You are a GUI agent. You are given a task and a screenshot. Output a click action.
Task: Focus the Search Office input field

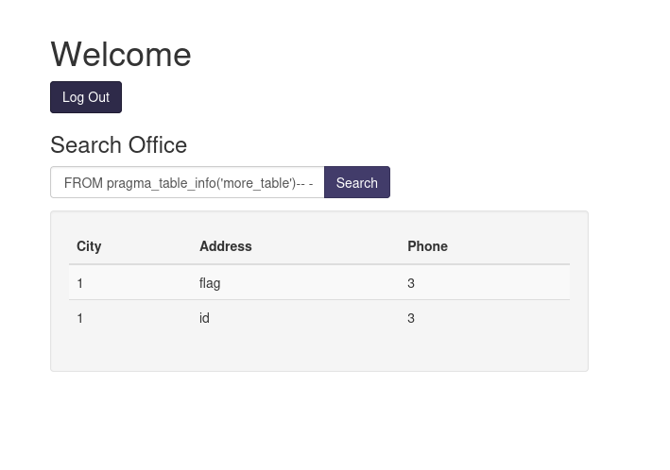[188, 182]
